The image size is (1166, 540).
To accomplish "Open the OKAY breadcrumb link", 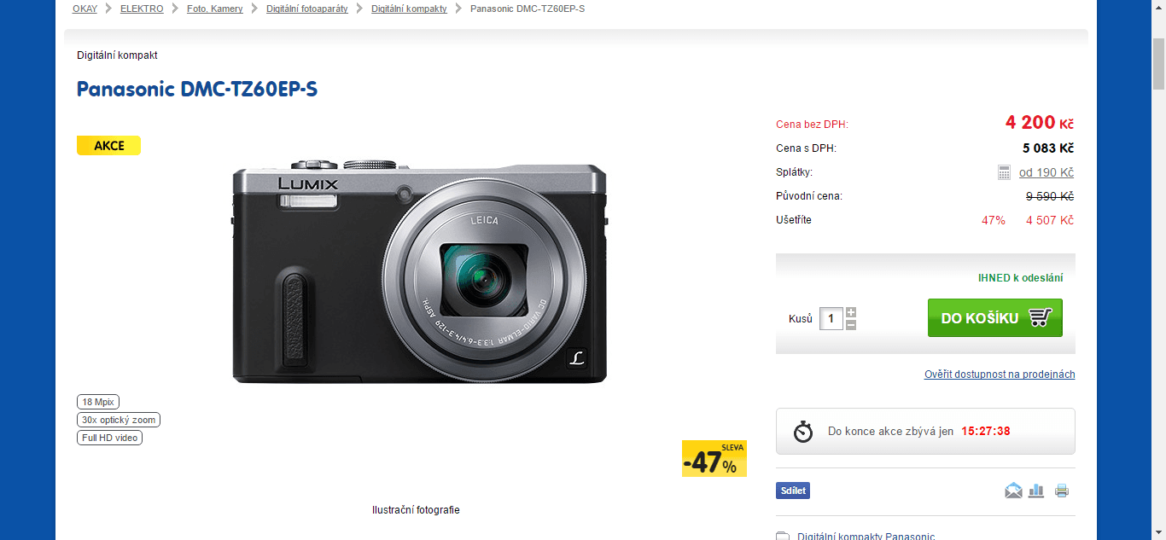I will pyautogui.click(x=85, y=9).
